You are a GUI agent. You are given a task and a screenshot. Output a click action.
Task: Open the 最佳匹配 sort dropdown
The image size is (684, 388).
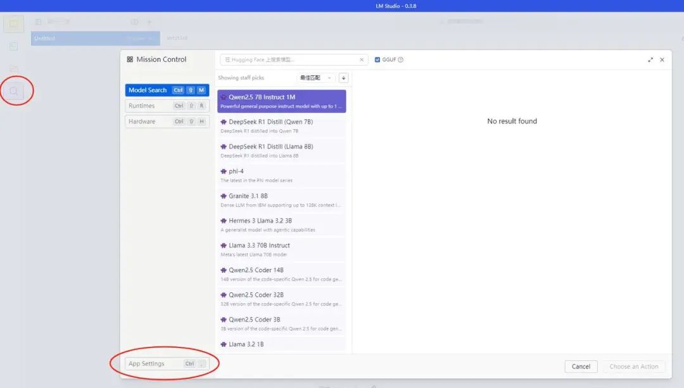click(316, 78)
